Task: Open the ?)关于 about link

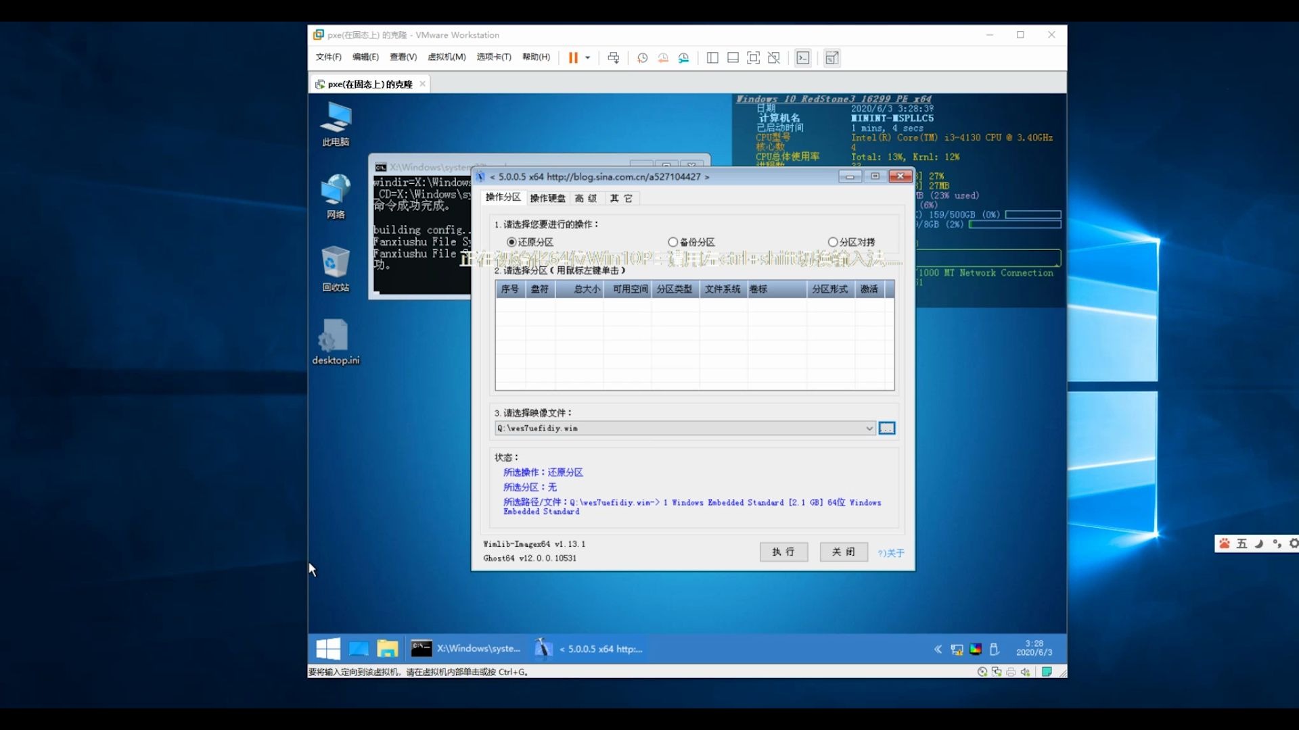Action: [891, 553]
